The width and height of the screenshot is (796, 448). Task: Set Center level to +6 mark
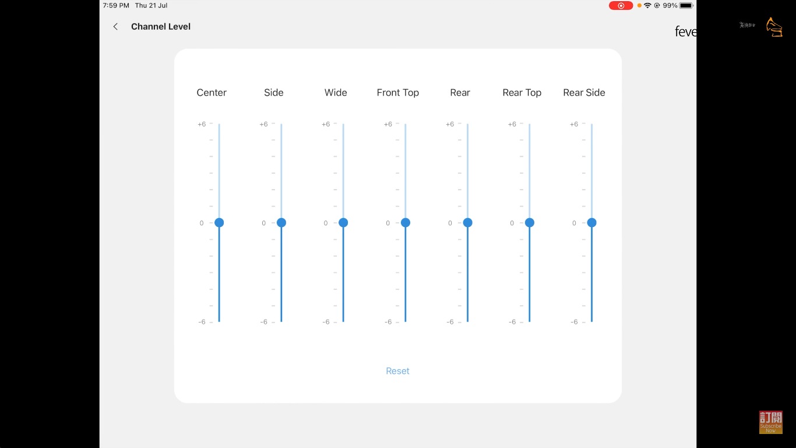[219, 124]
